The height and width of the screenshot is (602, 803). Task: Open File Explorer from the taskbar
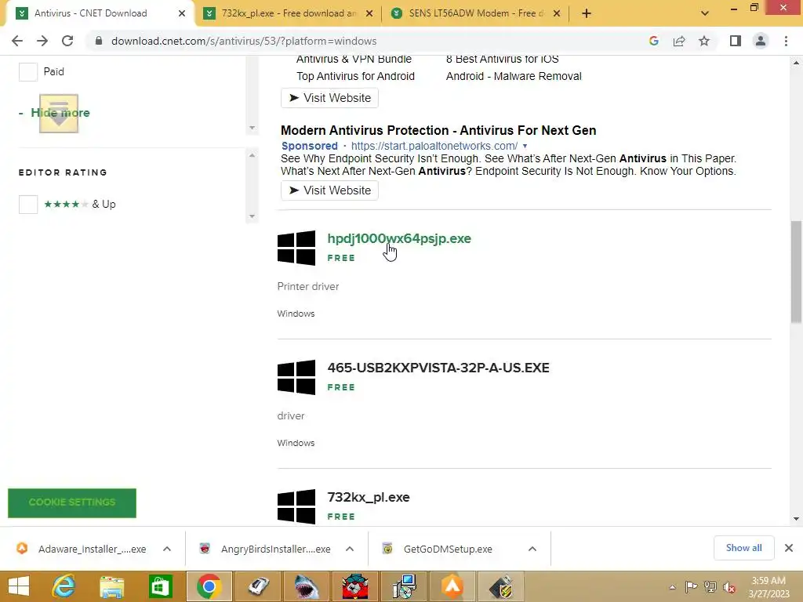click(x=111, y=586)
